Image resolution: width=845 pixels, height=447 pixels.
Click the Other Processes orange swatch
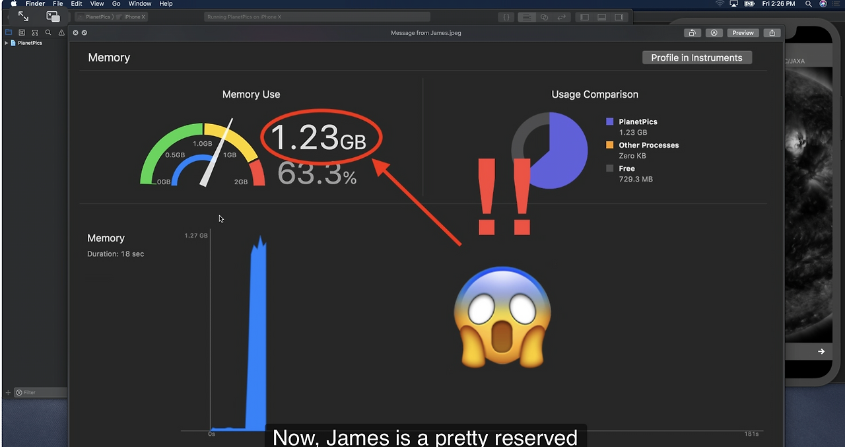[x=609, y=145]
